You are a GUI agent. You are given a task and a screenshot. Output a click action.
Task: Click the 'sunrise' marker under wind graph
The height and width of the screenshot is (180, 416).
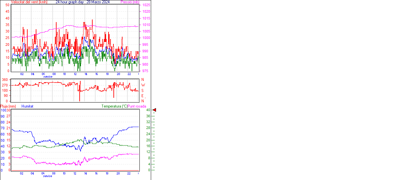click(47, 77)
